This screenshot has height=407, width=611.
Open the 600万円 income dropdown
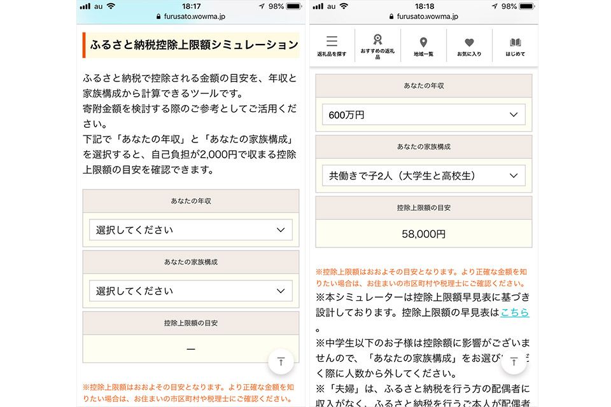424,114
